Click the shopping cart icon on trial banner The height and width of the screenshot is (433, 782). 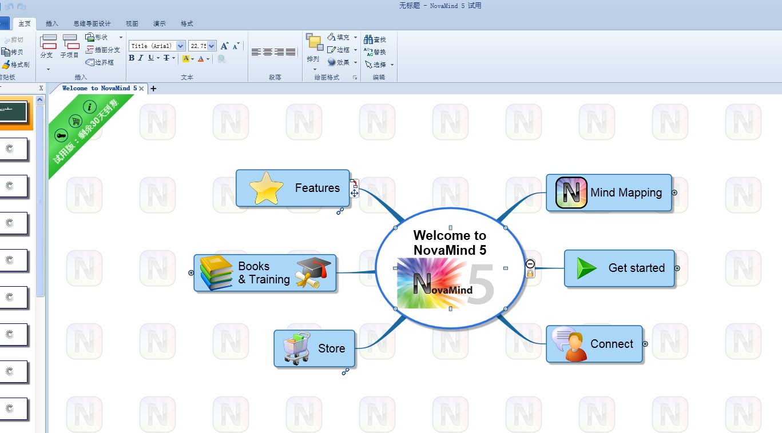tap(75, 121)
